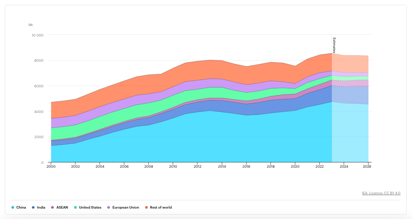This screenshot has height=219, width=412.
Task: Toggle the ASEAN legend series
Action: [60, 207]
